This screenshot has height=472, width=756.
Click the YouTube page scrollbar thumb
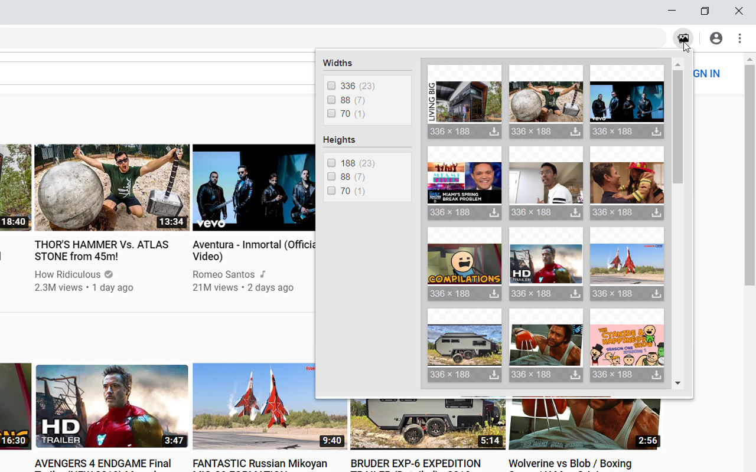(x=750, y=176)
